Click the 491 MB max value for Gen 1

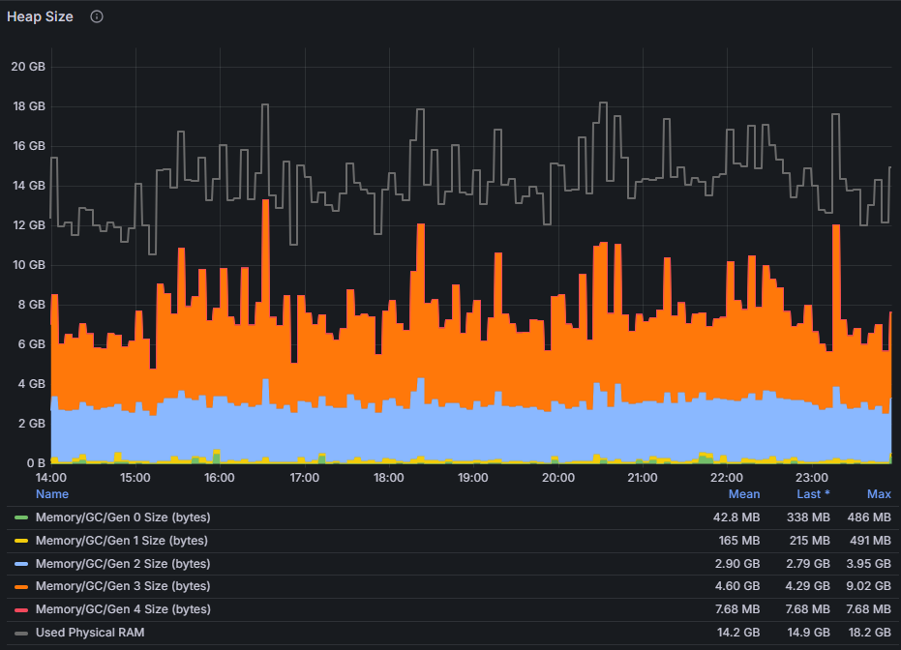pyautogui.click(x=870, y=541)
